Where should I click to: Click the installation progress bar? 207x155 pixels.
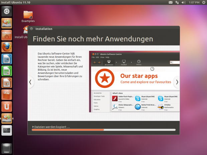[x=103, y=130]
